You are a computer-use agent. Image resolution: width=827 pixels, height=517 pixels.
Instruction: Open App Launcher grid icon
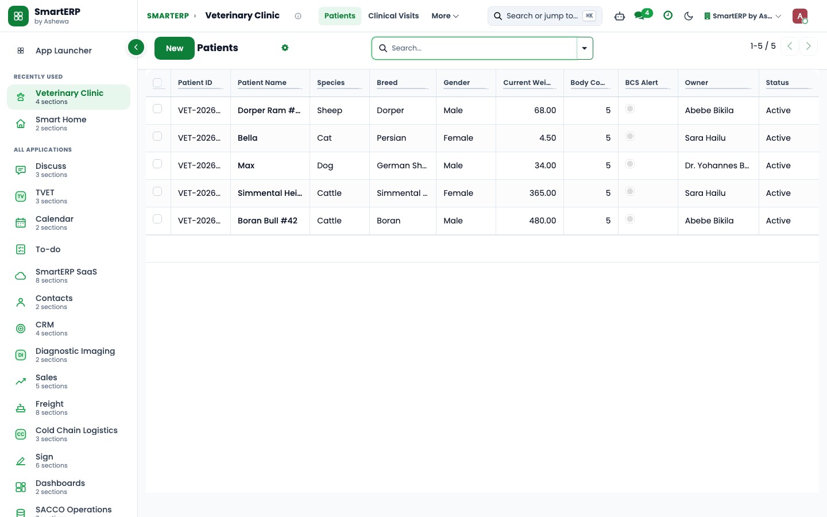coord(21,51)
